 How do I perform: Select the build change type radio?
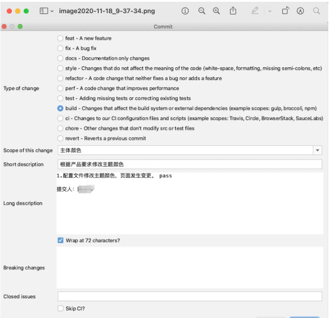60,108
